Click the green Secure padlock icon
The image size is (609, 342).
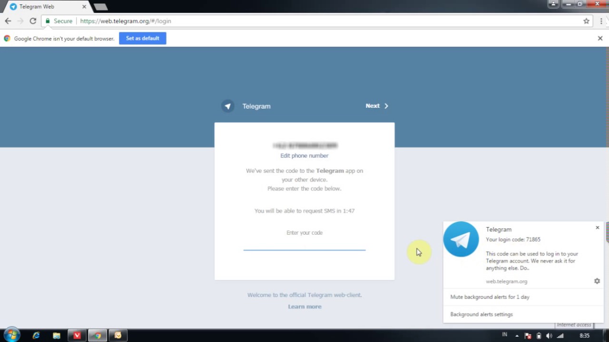48,21
